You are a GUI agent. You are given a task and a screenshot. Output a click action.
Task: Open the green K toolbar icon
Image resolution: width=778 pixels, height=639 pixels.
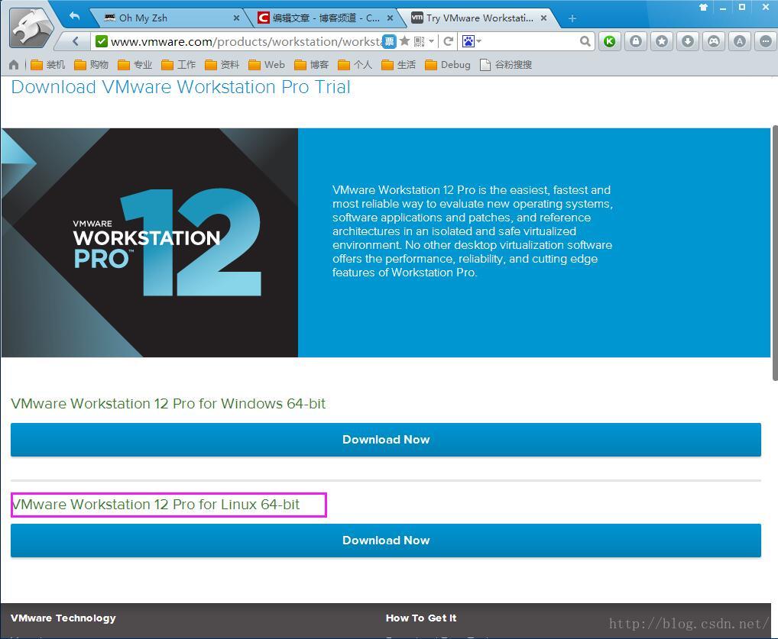pyautogui.click(x=610, y=41)
